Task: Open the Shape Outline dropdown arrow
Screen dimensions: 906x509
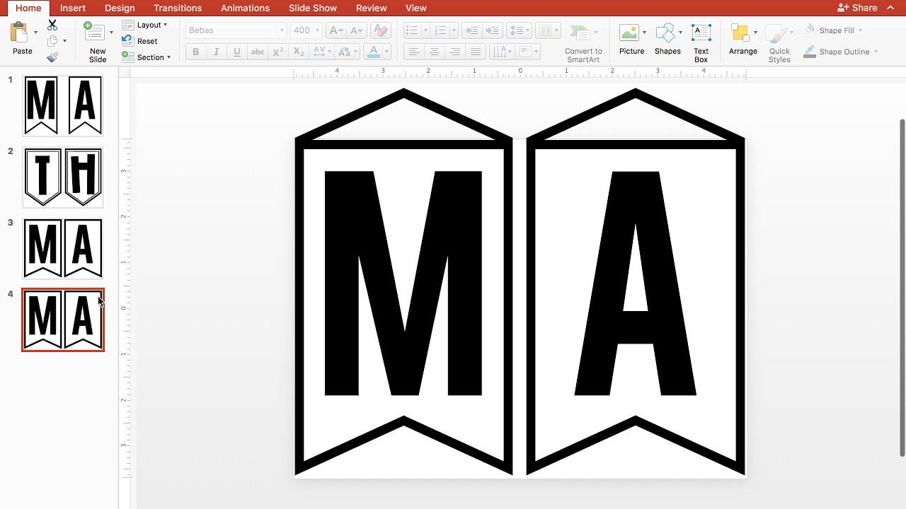Action: pos(876,52)
